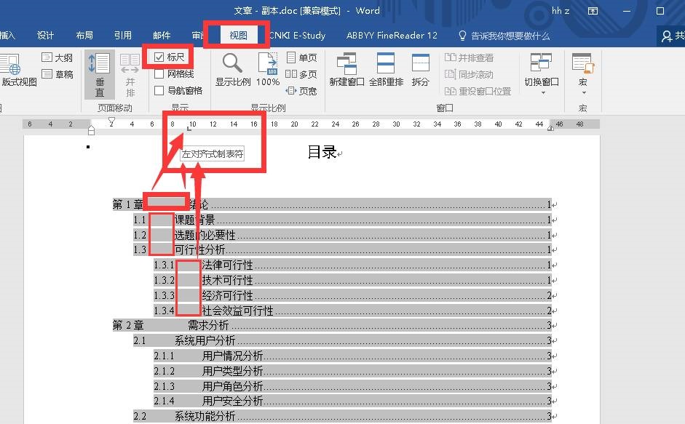
Task: Click the 目录 heading text
Action: (x=322, y=152)
